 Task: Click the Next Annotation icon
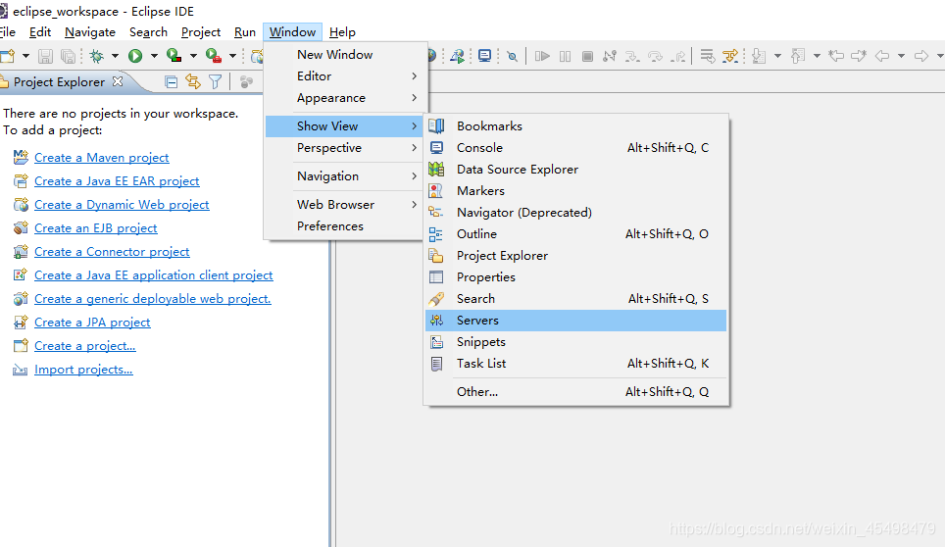[760, 56]
